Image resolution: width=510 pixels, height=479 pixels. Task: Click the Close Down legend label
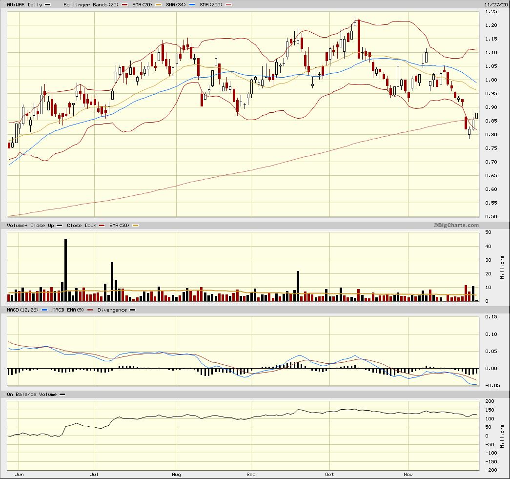[x=82, y=226]
